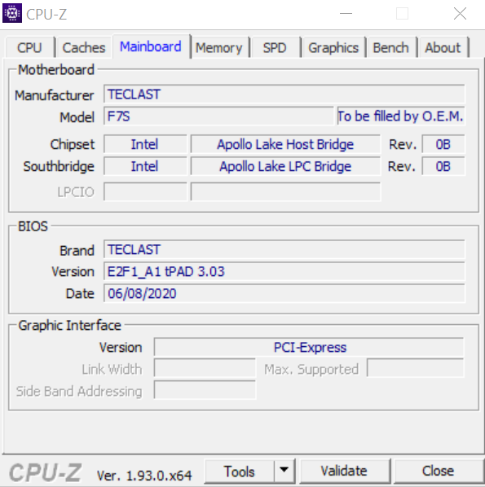Select BIOS Version 'E2F1_A1 tPAD 3.03'
Viewport: 485px width, 487px height.
(284, 271)
